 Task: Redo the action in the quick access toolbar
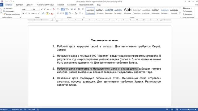coord(11,1)
